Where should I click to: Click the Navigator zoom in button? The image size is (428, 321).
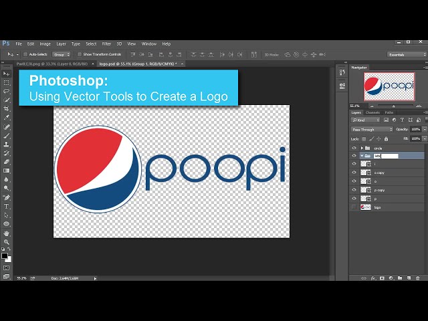click(x=419, y=106)
